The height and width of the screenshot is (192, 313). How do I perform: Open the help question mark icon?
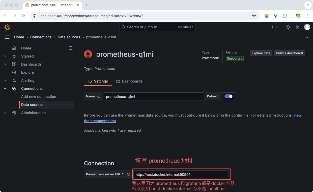pyautogui.click(x=288, y=27)
